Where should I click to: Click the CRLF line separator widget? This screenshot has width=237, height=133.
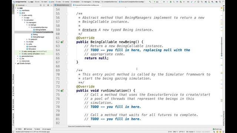click(x=175, y=132)
